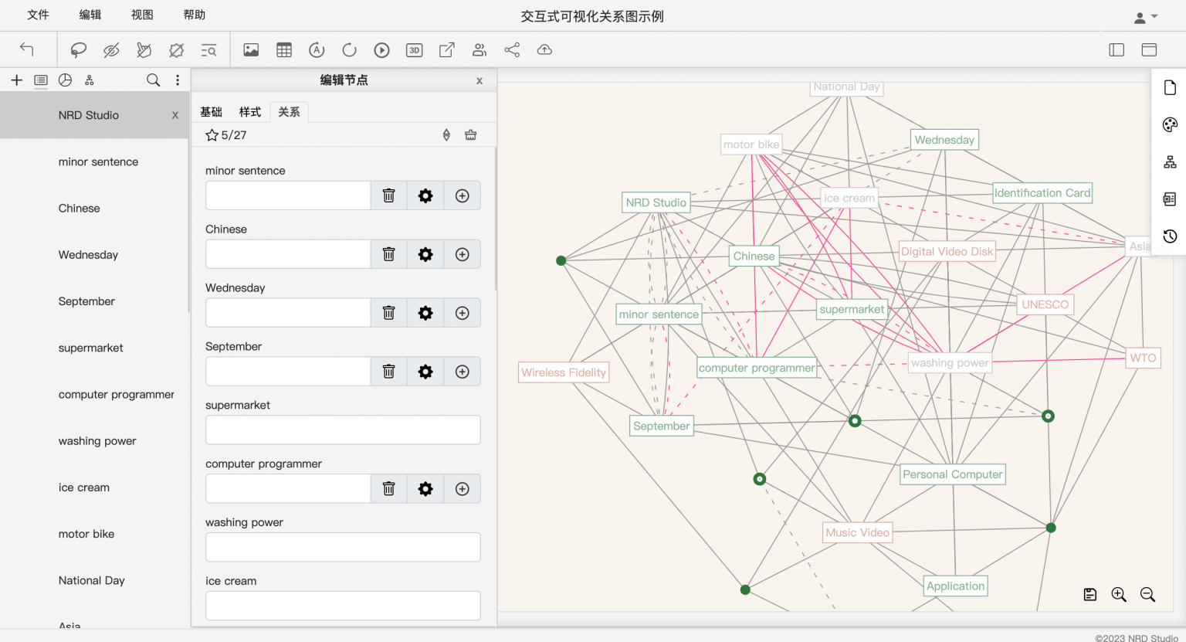Click the supermarket relation input field
Viewport: 1186px width, 642px height.
tap(343, 430)
